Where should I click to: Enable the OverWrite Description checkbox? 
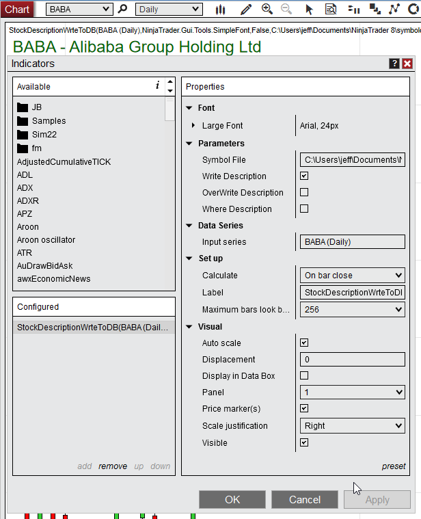tap(304, 192)
